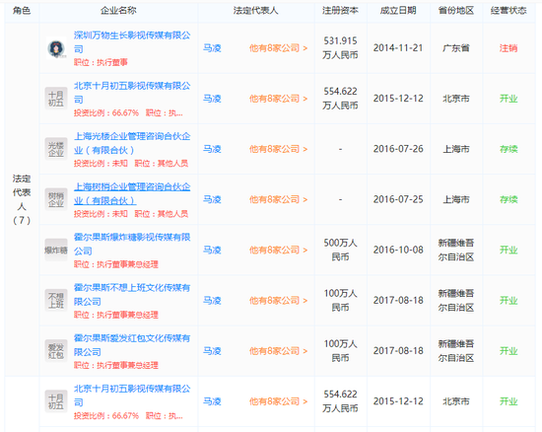The width and height of the screenshot is (542, 432).
Task: Click the 企业名称 column header
Action: pos(118,11)
